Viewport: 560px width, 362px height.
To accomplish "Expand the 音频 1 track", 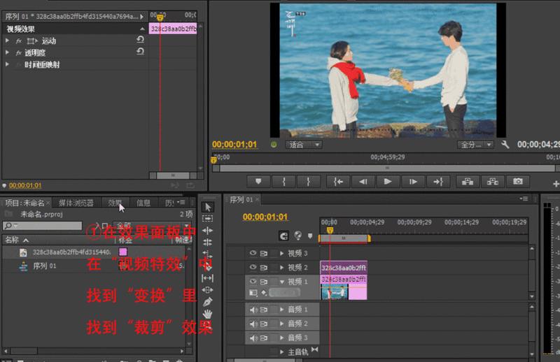I will [282, 309].
